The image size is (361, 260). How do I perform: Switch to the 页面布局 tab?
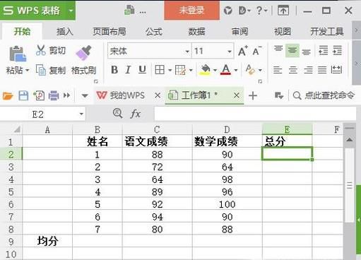[x=109, y=31]
